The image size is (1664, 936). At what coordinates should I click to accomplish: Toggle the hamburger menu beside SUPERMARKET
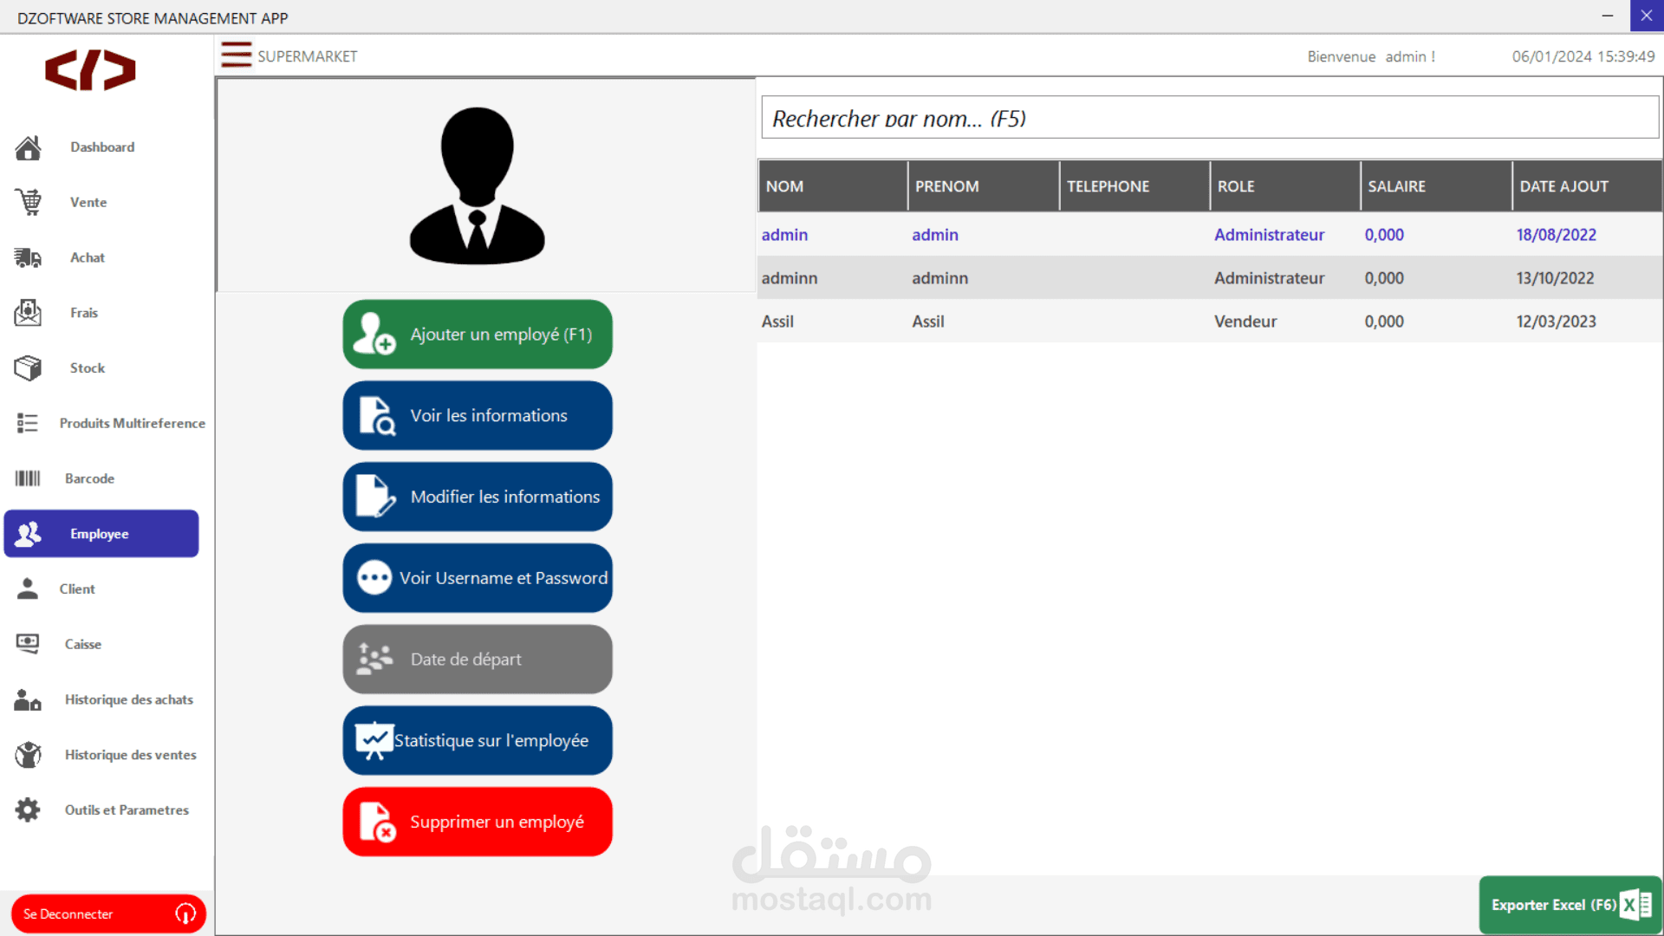[236, 55]
